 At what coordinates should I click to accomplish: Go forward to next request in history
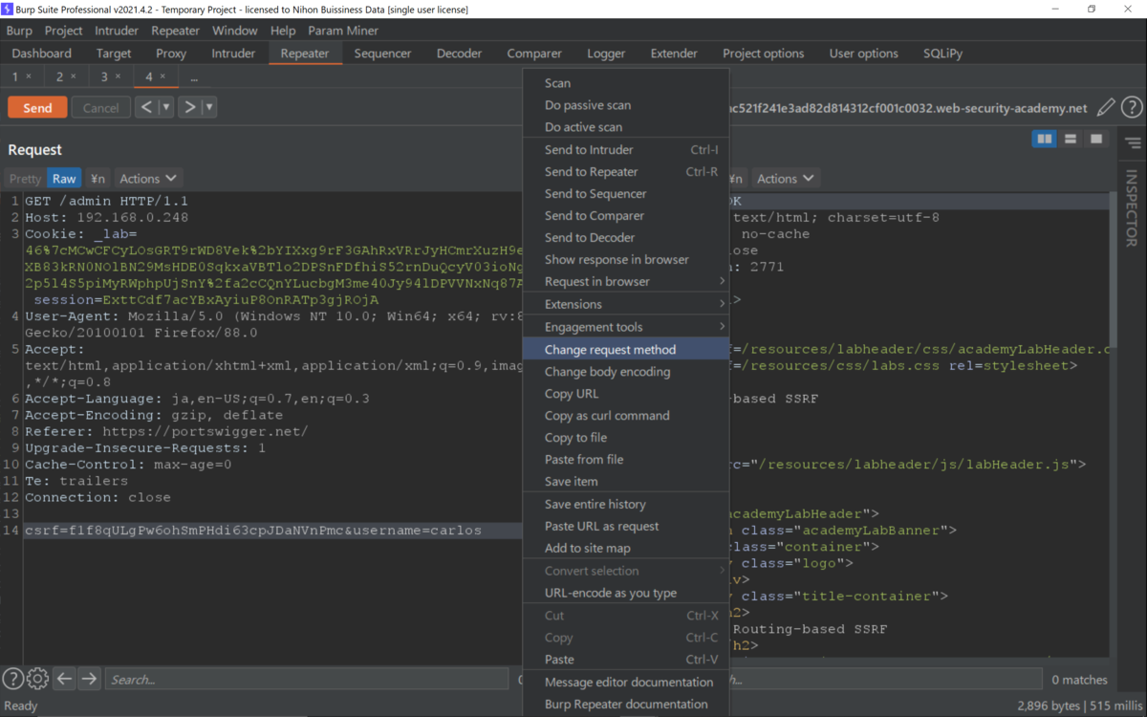190,107
